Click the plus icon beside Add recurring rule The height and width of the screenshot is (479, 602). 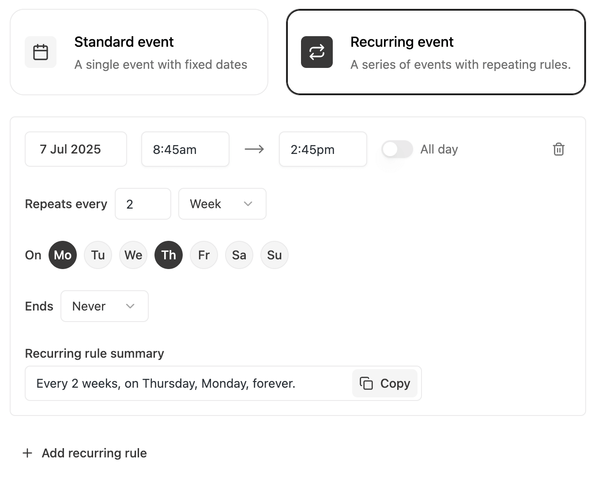28,453
